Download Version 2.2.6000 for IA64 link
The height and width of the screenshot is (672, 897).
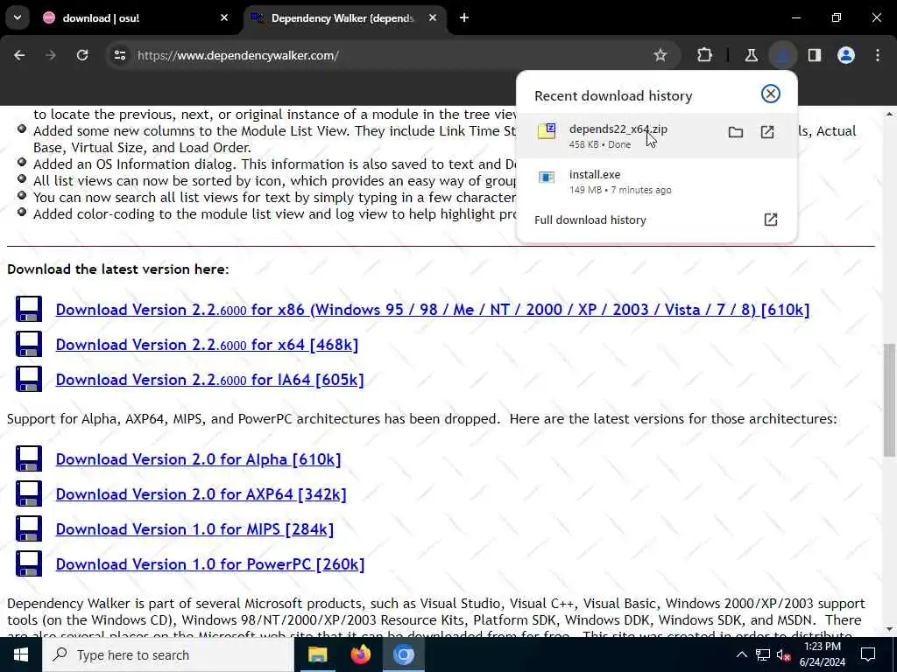(x=209, y=380)
